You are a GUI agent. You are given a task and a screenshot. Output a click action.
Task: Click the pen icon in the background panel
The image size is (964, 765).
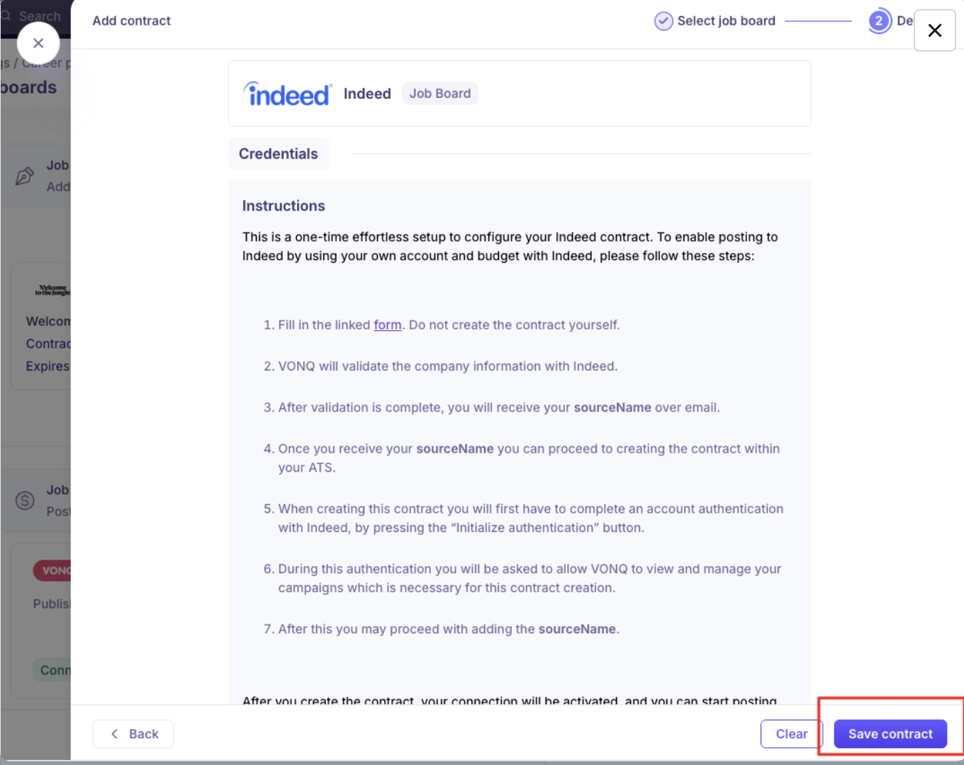(x=25, y=176)
